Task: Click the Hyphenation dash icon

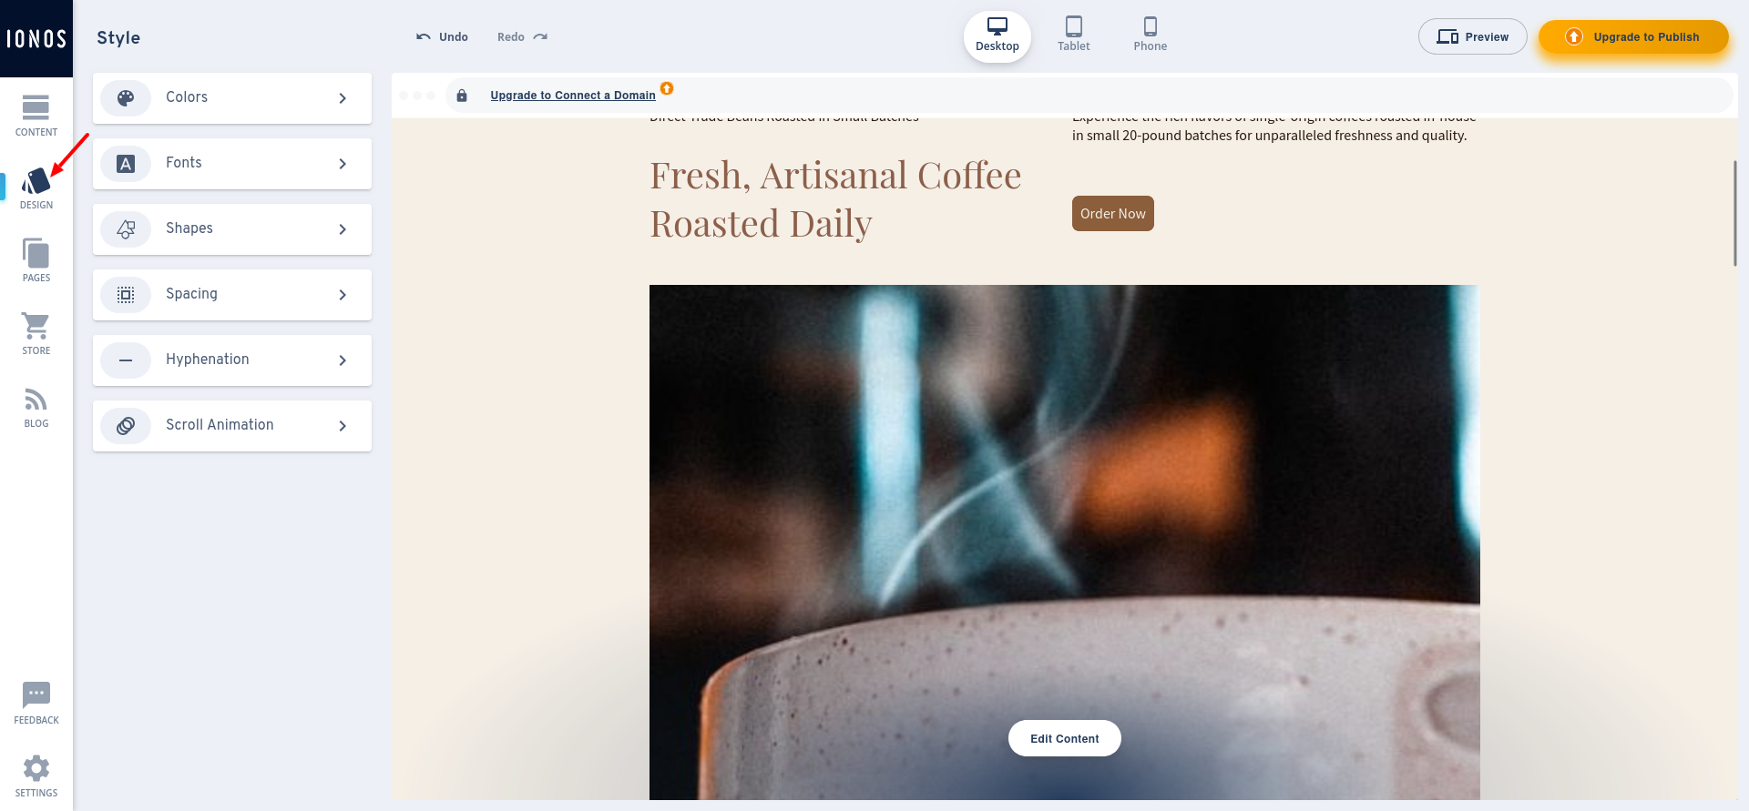Action: coord(126,360)
